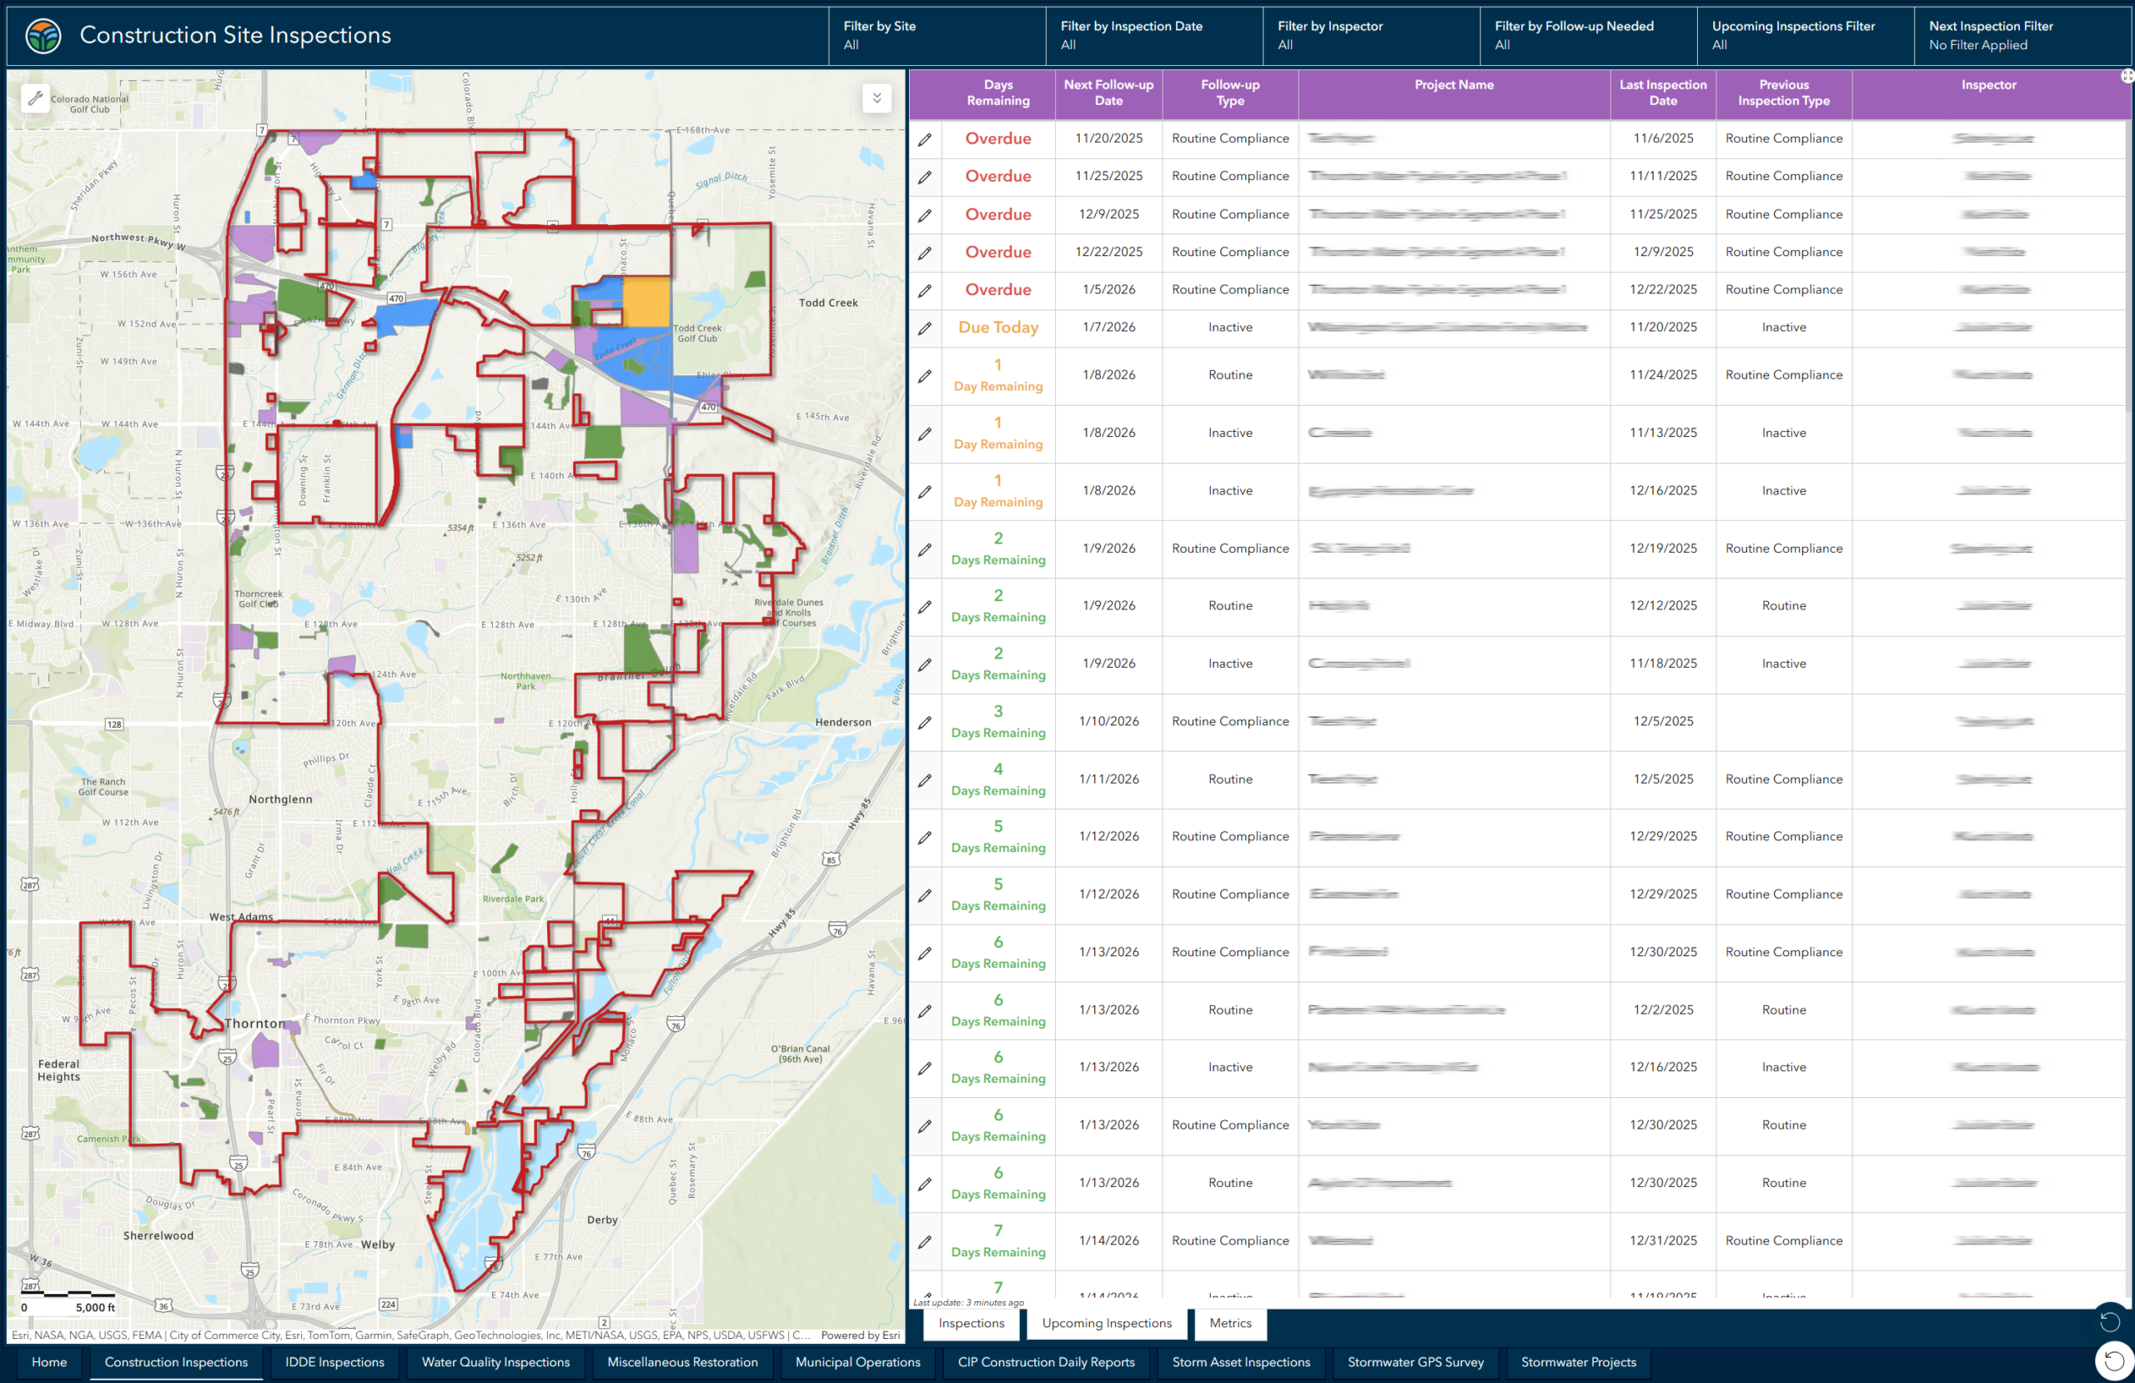Open the Storm Asset Inspections section
Image resolution: width=2135 pixels, height=1383 pixels.
[1241, 1361]
